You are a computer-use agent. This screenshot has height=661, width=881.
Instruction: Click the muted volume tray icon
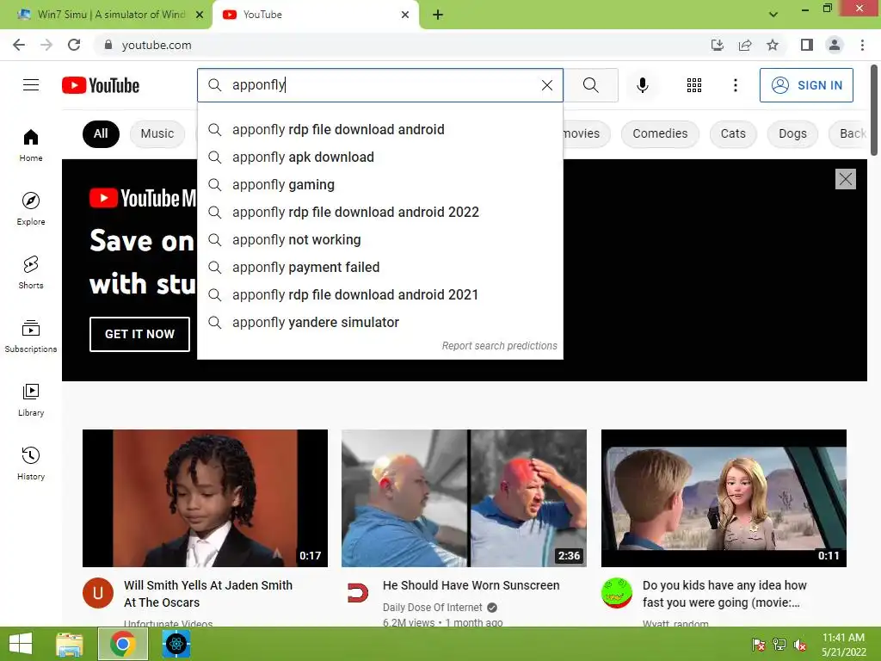(799, 646)
